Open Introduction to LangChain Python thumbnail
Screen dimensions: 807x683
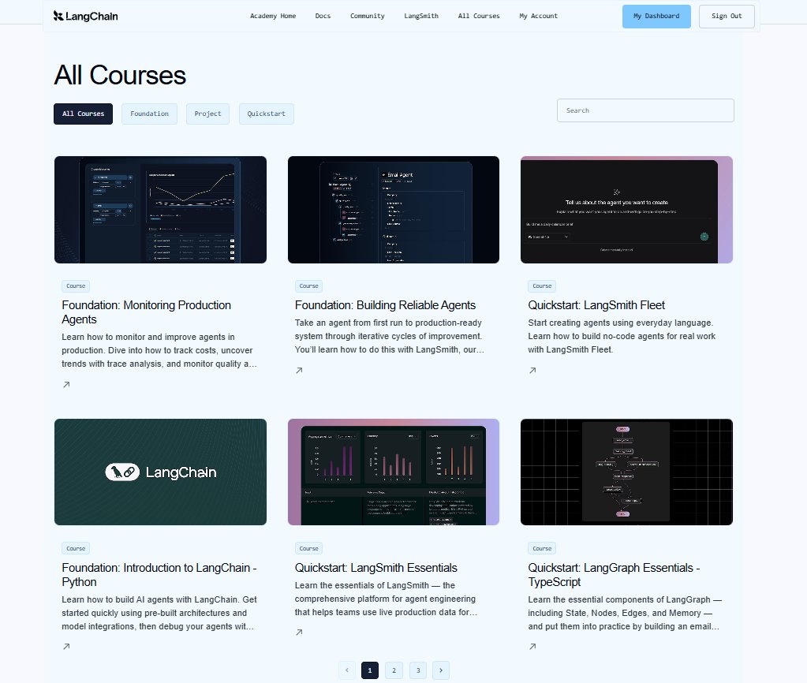161,472
